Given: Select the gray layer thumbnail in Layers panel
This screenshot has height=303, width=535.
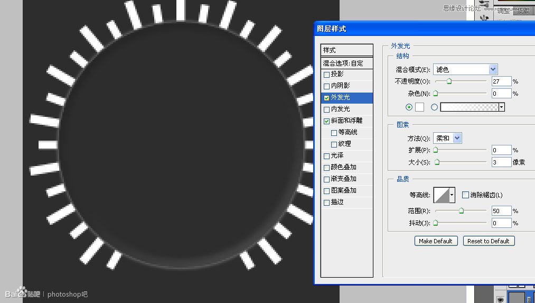Looking at the screenshot, I should click(516, 297).
